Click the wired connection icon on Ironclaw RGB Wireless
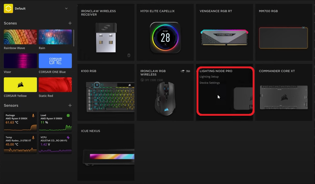 (183, 71)
